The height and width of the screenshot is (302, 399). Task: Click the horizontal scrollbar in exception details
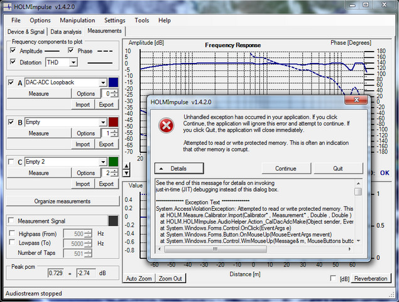[x=216, y=249]
